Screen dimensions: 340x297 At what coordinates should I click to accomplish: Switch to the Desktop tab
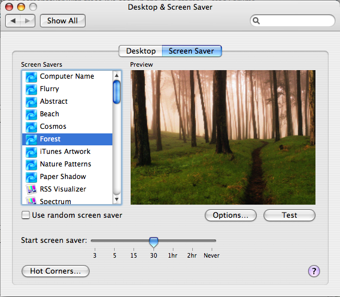pyautogui.click(x=141, y=51)
